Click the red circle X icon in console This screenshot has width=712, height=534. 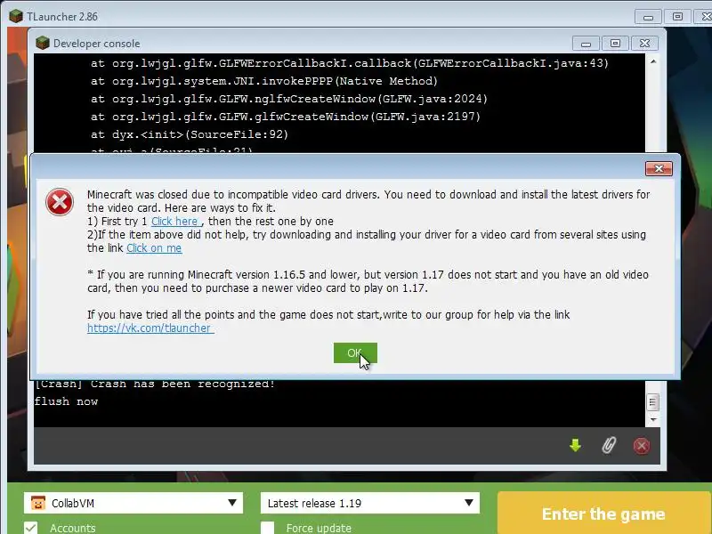[x=641, y=446]
